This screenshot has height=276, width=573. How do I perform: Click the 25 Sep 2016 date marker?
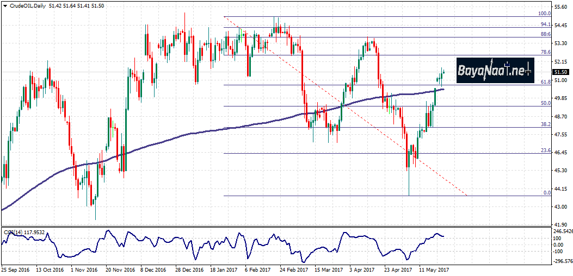pos(16,269)
